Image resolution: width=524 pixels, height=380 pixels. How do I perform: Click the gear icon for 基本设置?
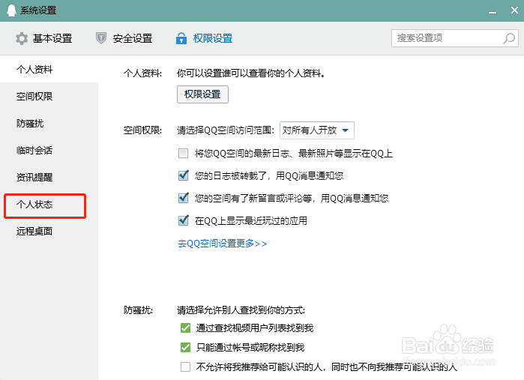coord(22,38)
